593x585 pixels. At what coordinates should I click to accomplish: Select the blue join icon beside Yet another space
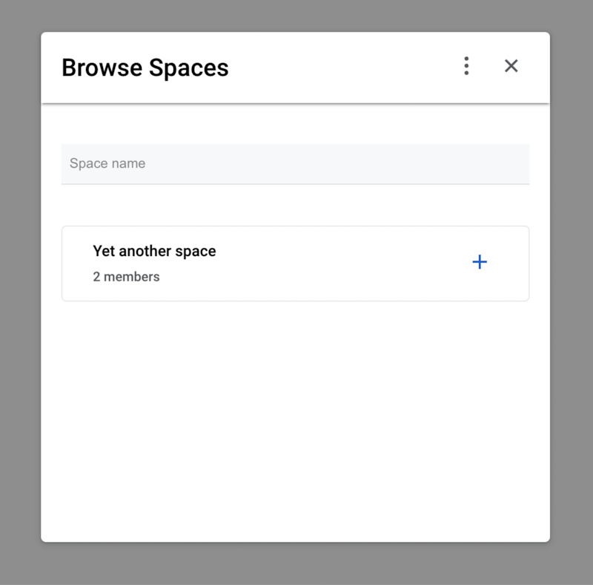[480, 262]
